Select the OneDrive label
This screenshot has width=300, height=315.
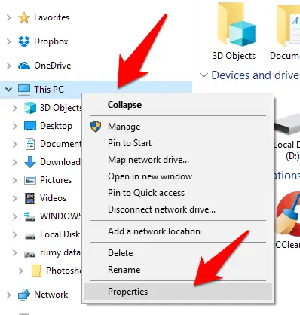point(53,66)
